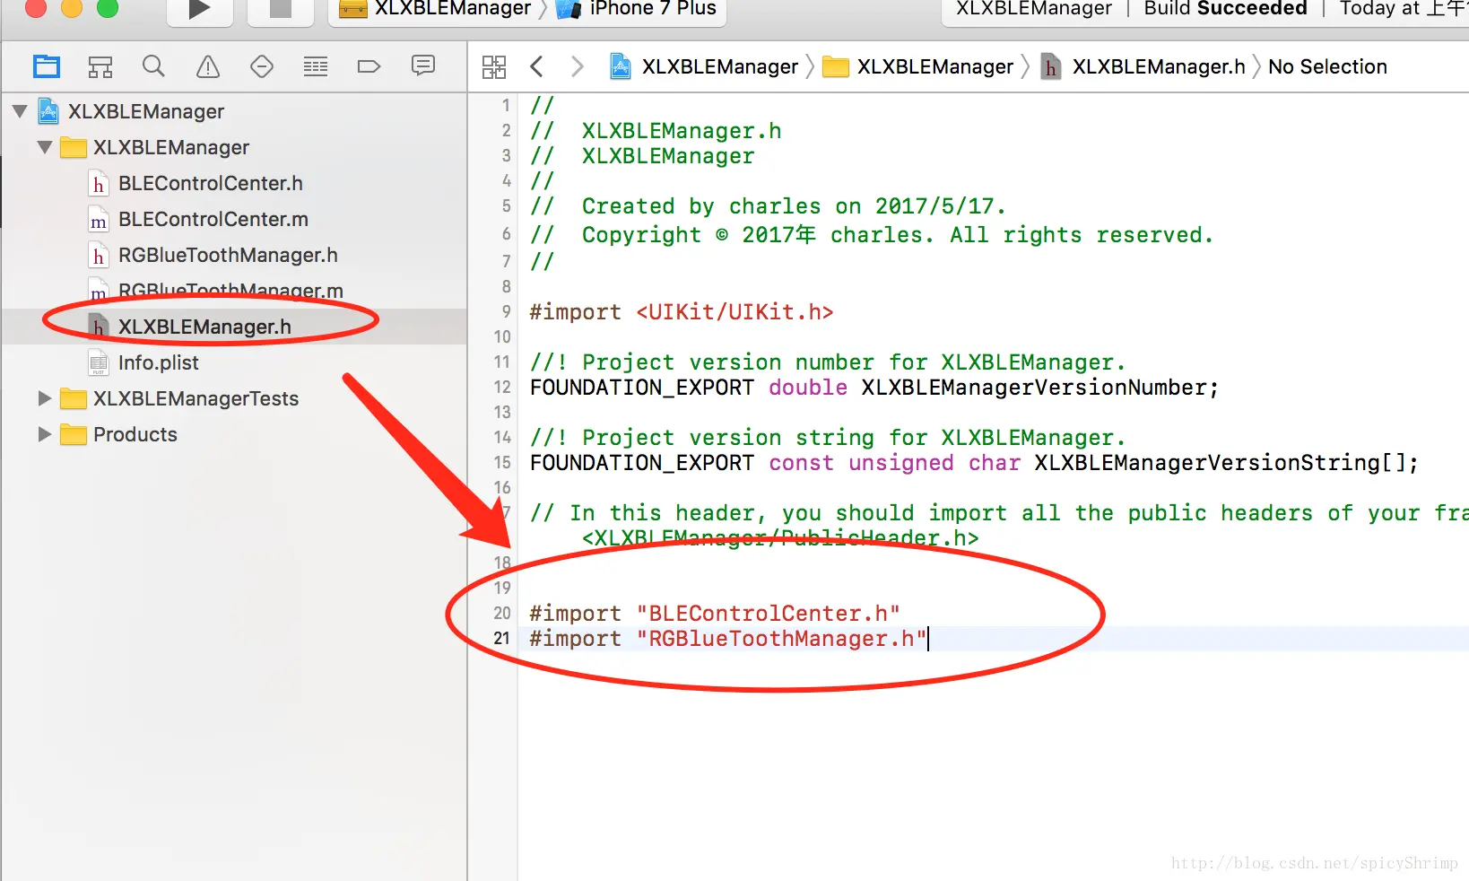The width and height of the screenshot is (1469, 881).
Task: Show the Report navigator
Action: (423, 65)
